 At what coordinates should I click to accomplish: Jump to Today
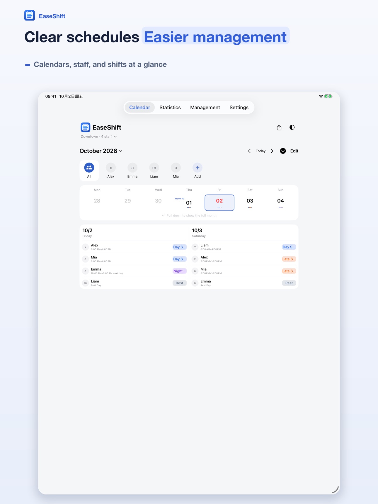click(x=260, y=151)
